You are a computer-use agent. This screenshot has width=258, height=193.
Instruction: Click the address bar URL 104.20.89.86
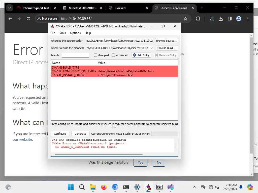76,19
